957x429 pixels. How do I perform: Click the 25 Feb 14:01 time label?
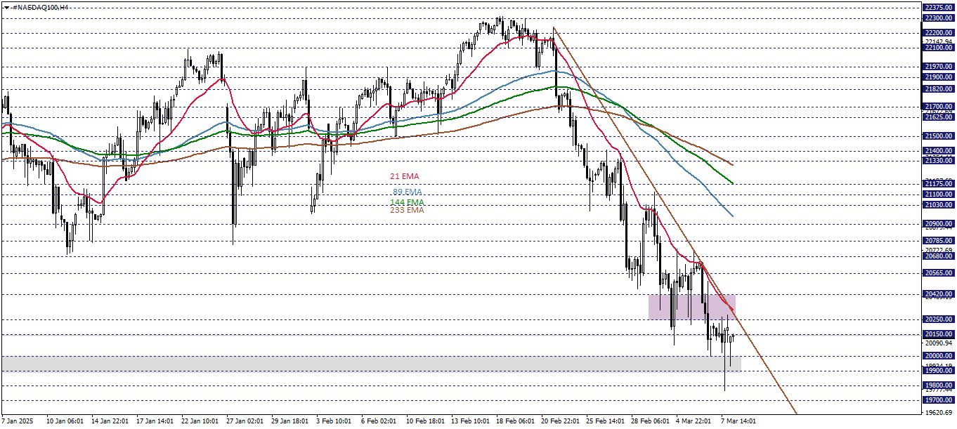605,421
